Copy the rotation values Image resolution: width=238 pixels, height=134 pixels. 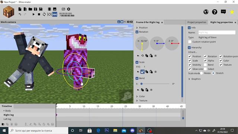(147, 55)
